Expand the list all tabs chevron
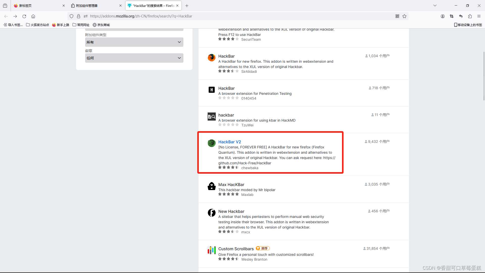 coord(435,6)
